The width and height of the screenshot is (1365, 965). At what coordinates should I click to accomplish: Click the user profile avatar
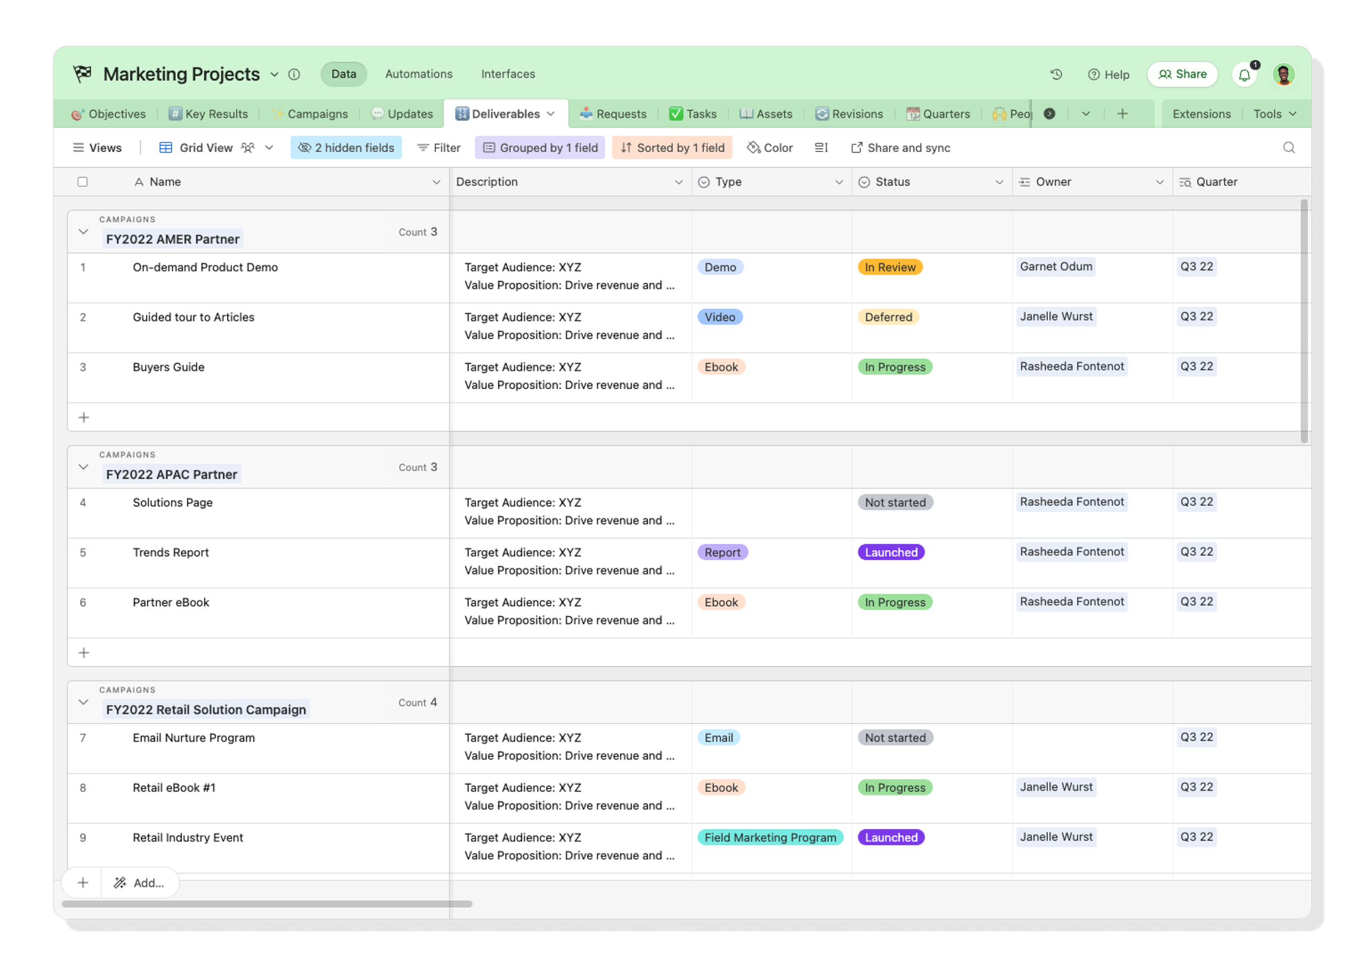click(1283, 74)
